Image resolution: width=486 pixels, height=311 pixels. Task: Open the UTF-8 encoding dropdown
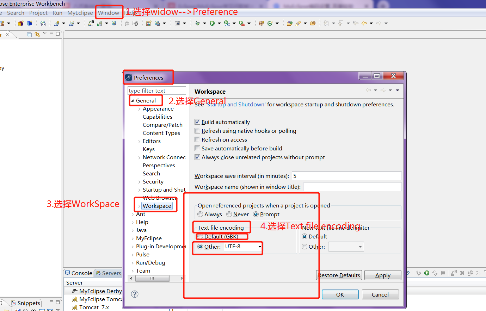point(260,247)
